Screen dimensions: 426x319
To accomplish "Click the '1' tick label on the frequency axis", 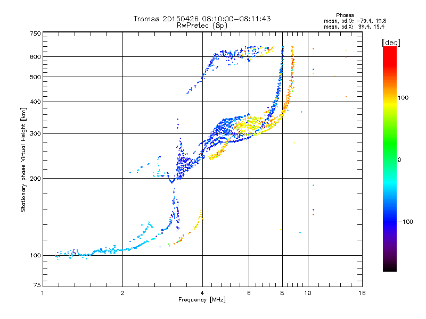I will click(x=43, y=293).
